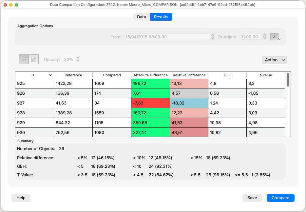Switch to the Data tab
Screen dimensions: 306x212
142,17
